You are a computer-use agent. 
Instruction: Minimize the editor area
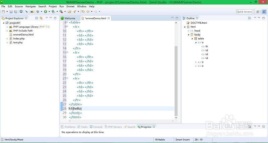[172, 18]
